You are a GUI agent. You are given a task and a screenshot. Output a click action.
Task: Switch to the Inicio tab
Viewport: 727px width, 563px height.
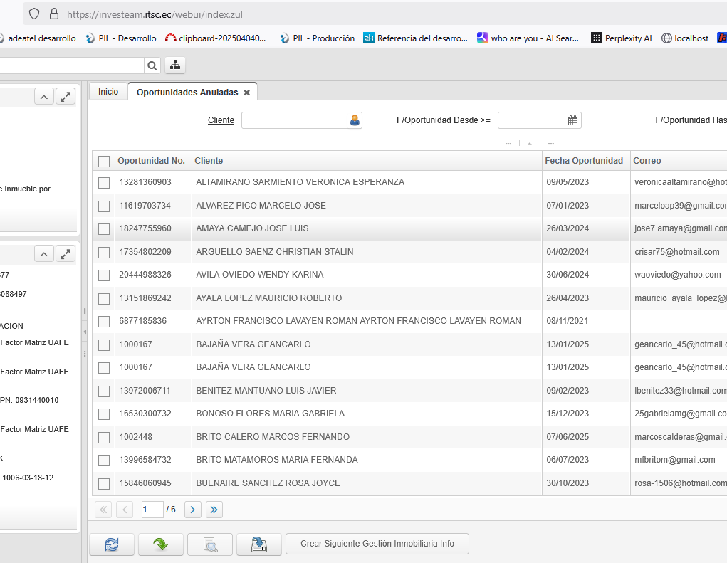pyautogui.click(x=108, y=92)
